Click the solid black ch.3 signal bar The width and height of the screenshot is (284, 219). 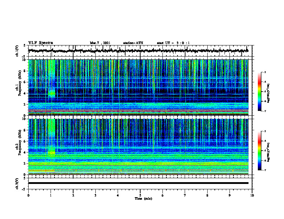(x=138, y=183)
